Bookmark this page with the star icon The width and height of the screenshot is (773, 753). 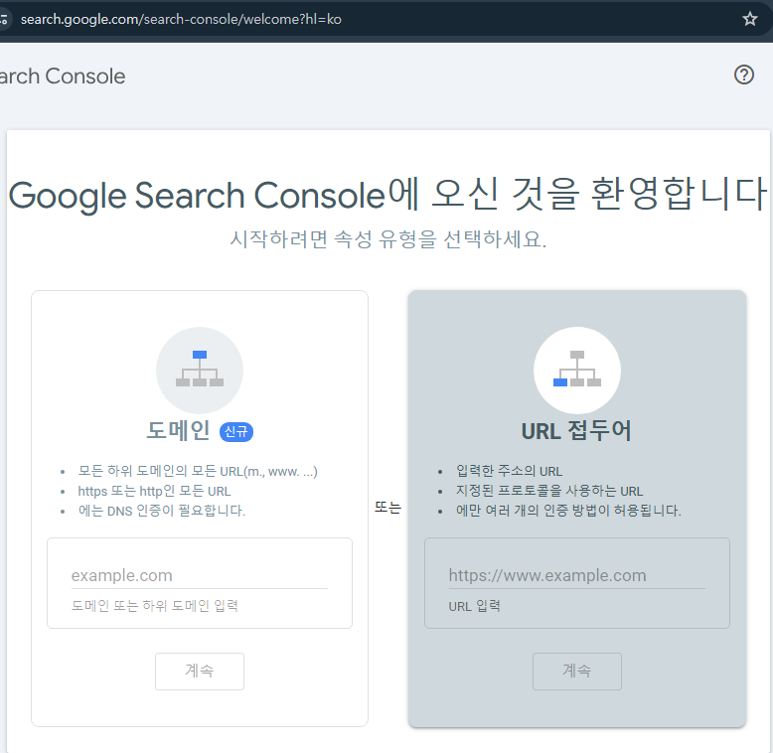pos(749,19)
